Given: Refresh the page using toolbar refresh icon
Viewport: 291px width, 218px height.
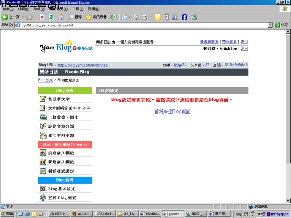Looking at the screenshot, I should click(51, 17).
